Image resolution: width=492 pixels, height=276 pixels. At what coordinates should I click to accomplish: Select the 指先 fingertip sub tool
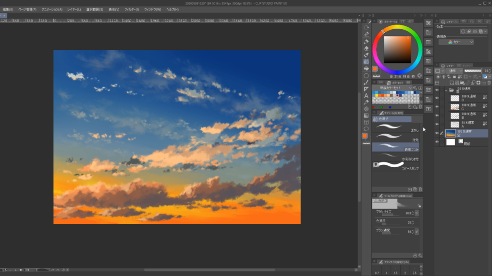(396, 137)
